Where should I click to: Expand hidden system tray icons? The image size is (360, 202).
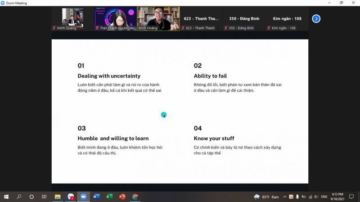pyautogui.click(x=285, y=197)
